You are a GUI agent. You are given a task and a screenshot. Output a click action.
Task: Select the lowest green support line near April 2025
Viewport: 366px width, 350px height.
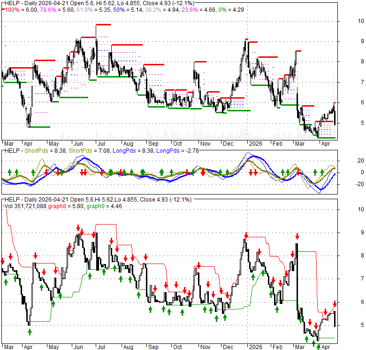pos(38,127)
